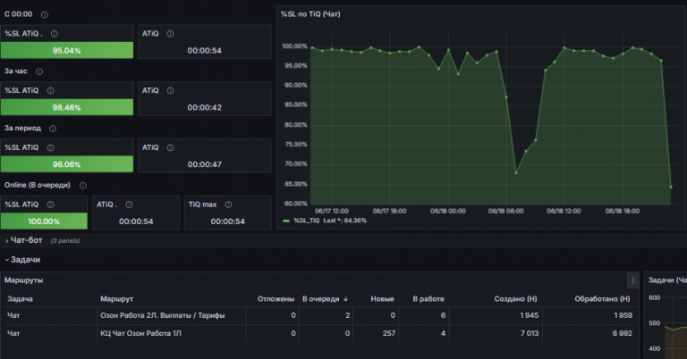Open info icon of ATiQ panel in Online row
Screen dimensions: 687x359
point(129,205)
